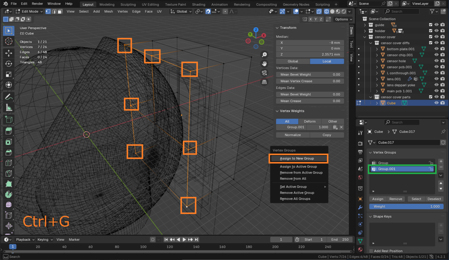
Task: Toggle camera view gizmo icon
Action: click(265, 73)
